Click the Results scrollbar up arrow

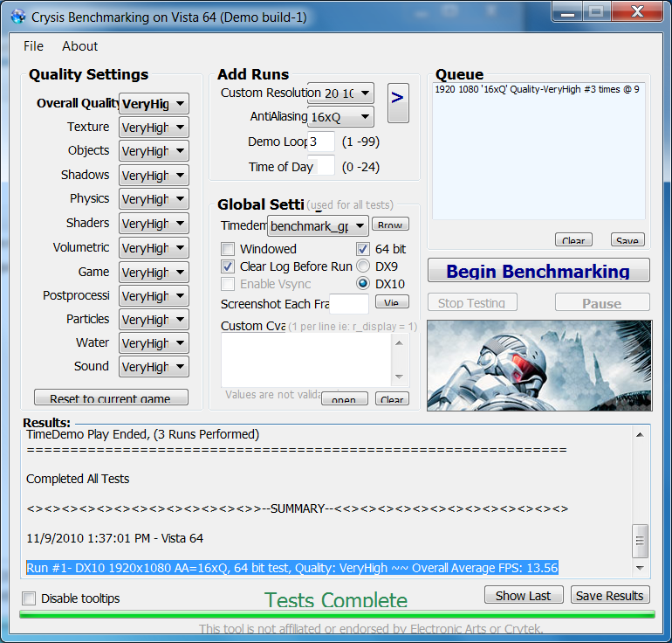640,434
